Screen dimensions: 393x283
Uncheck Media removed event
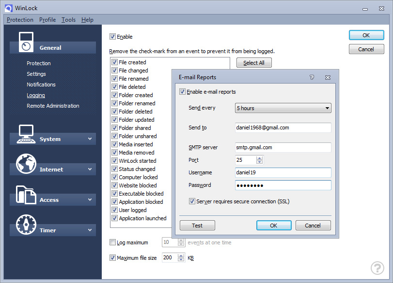tap(114, 153)
